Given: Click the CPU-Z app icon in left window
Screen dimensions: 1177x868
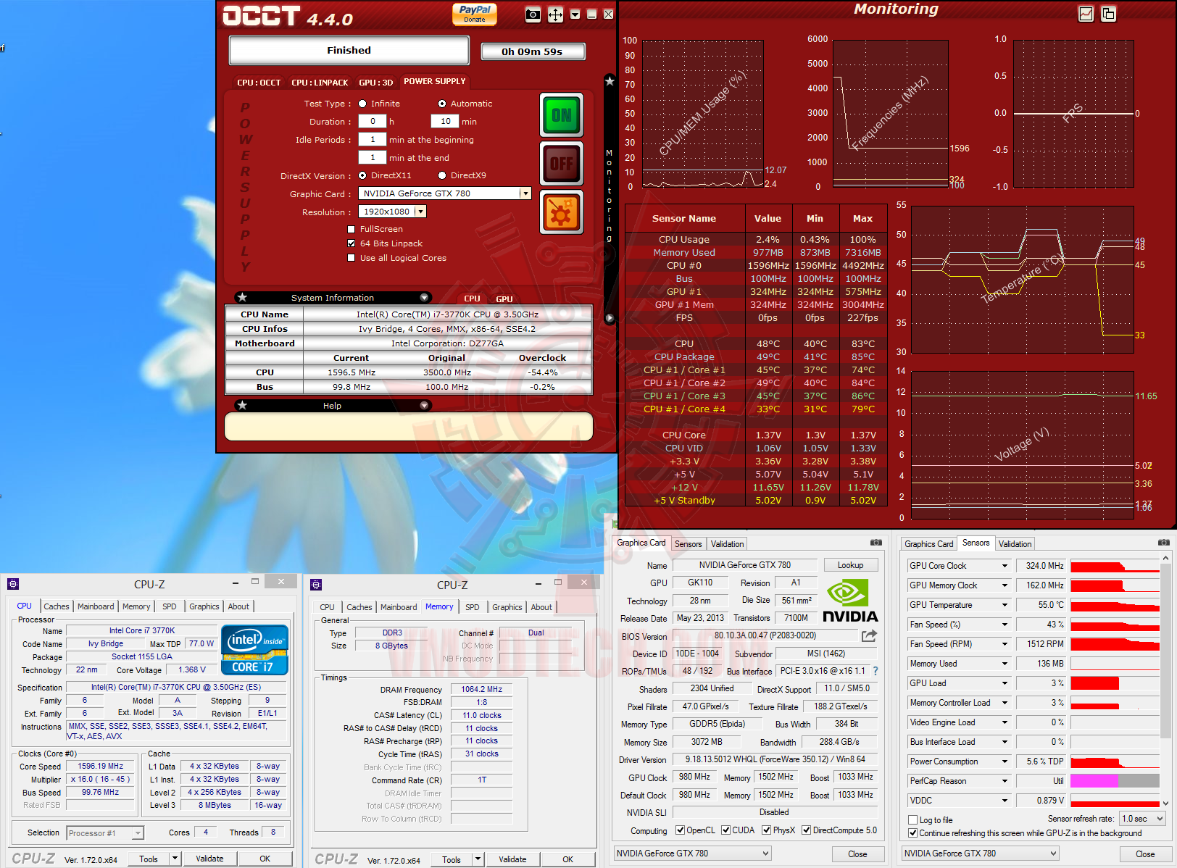Looking at the screenshot, I should click(12, 584).
